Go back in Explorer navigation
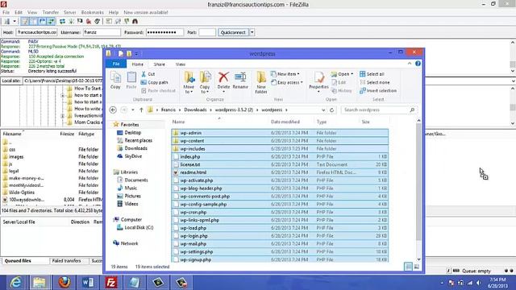This screenshot has height=290, width=516. pyautogui.click(x=113, y=110)
